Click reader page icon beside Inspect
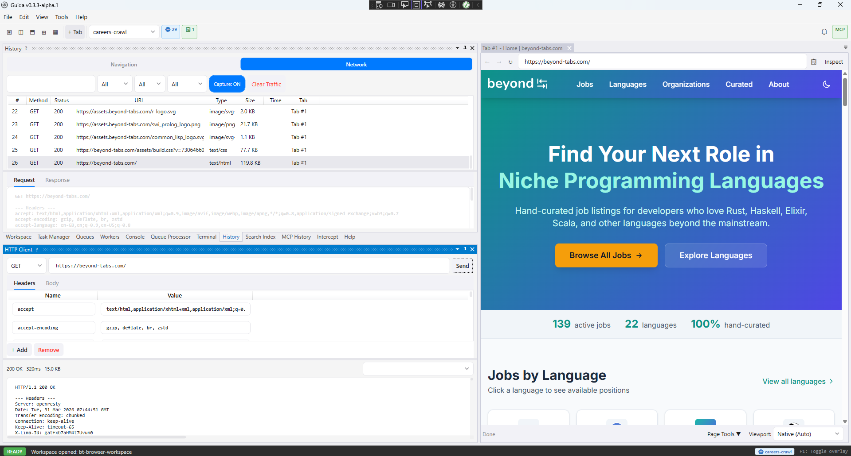 814,62
